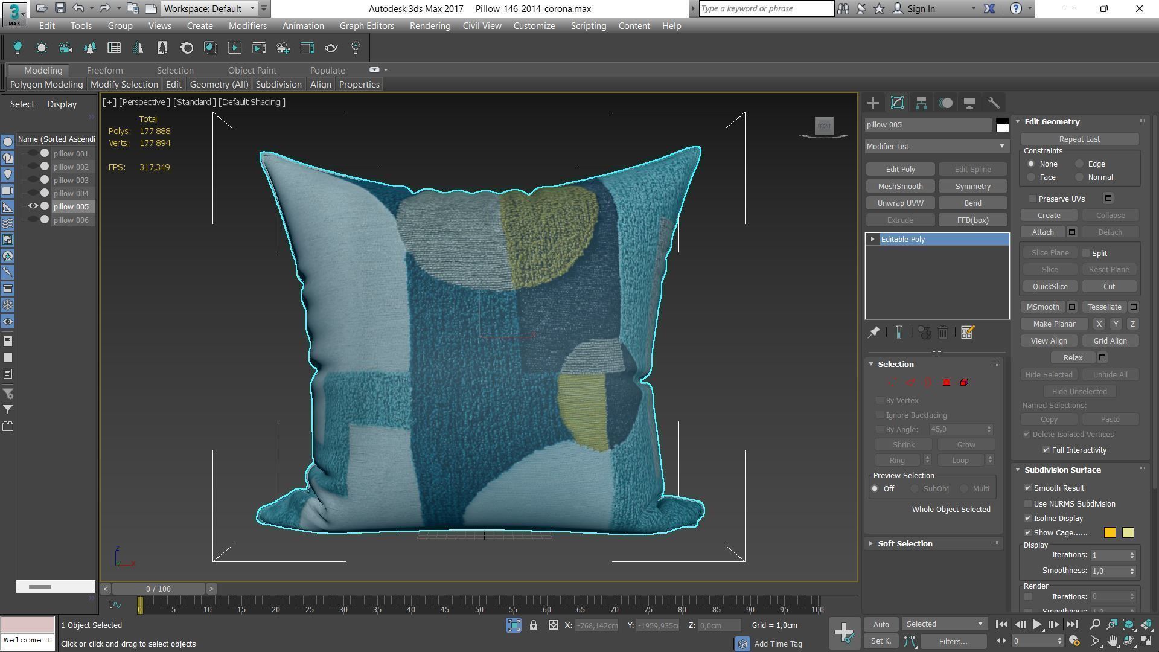The image size is (1159, 652).
Task: Open the Selected key filter dropdown
Action: click(x=944, y=624)
